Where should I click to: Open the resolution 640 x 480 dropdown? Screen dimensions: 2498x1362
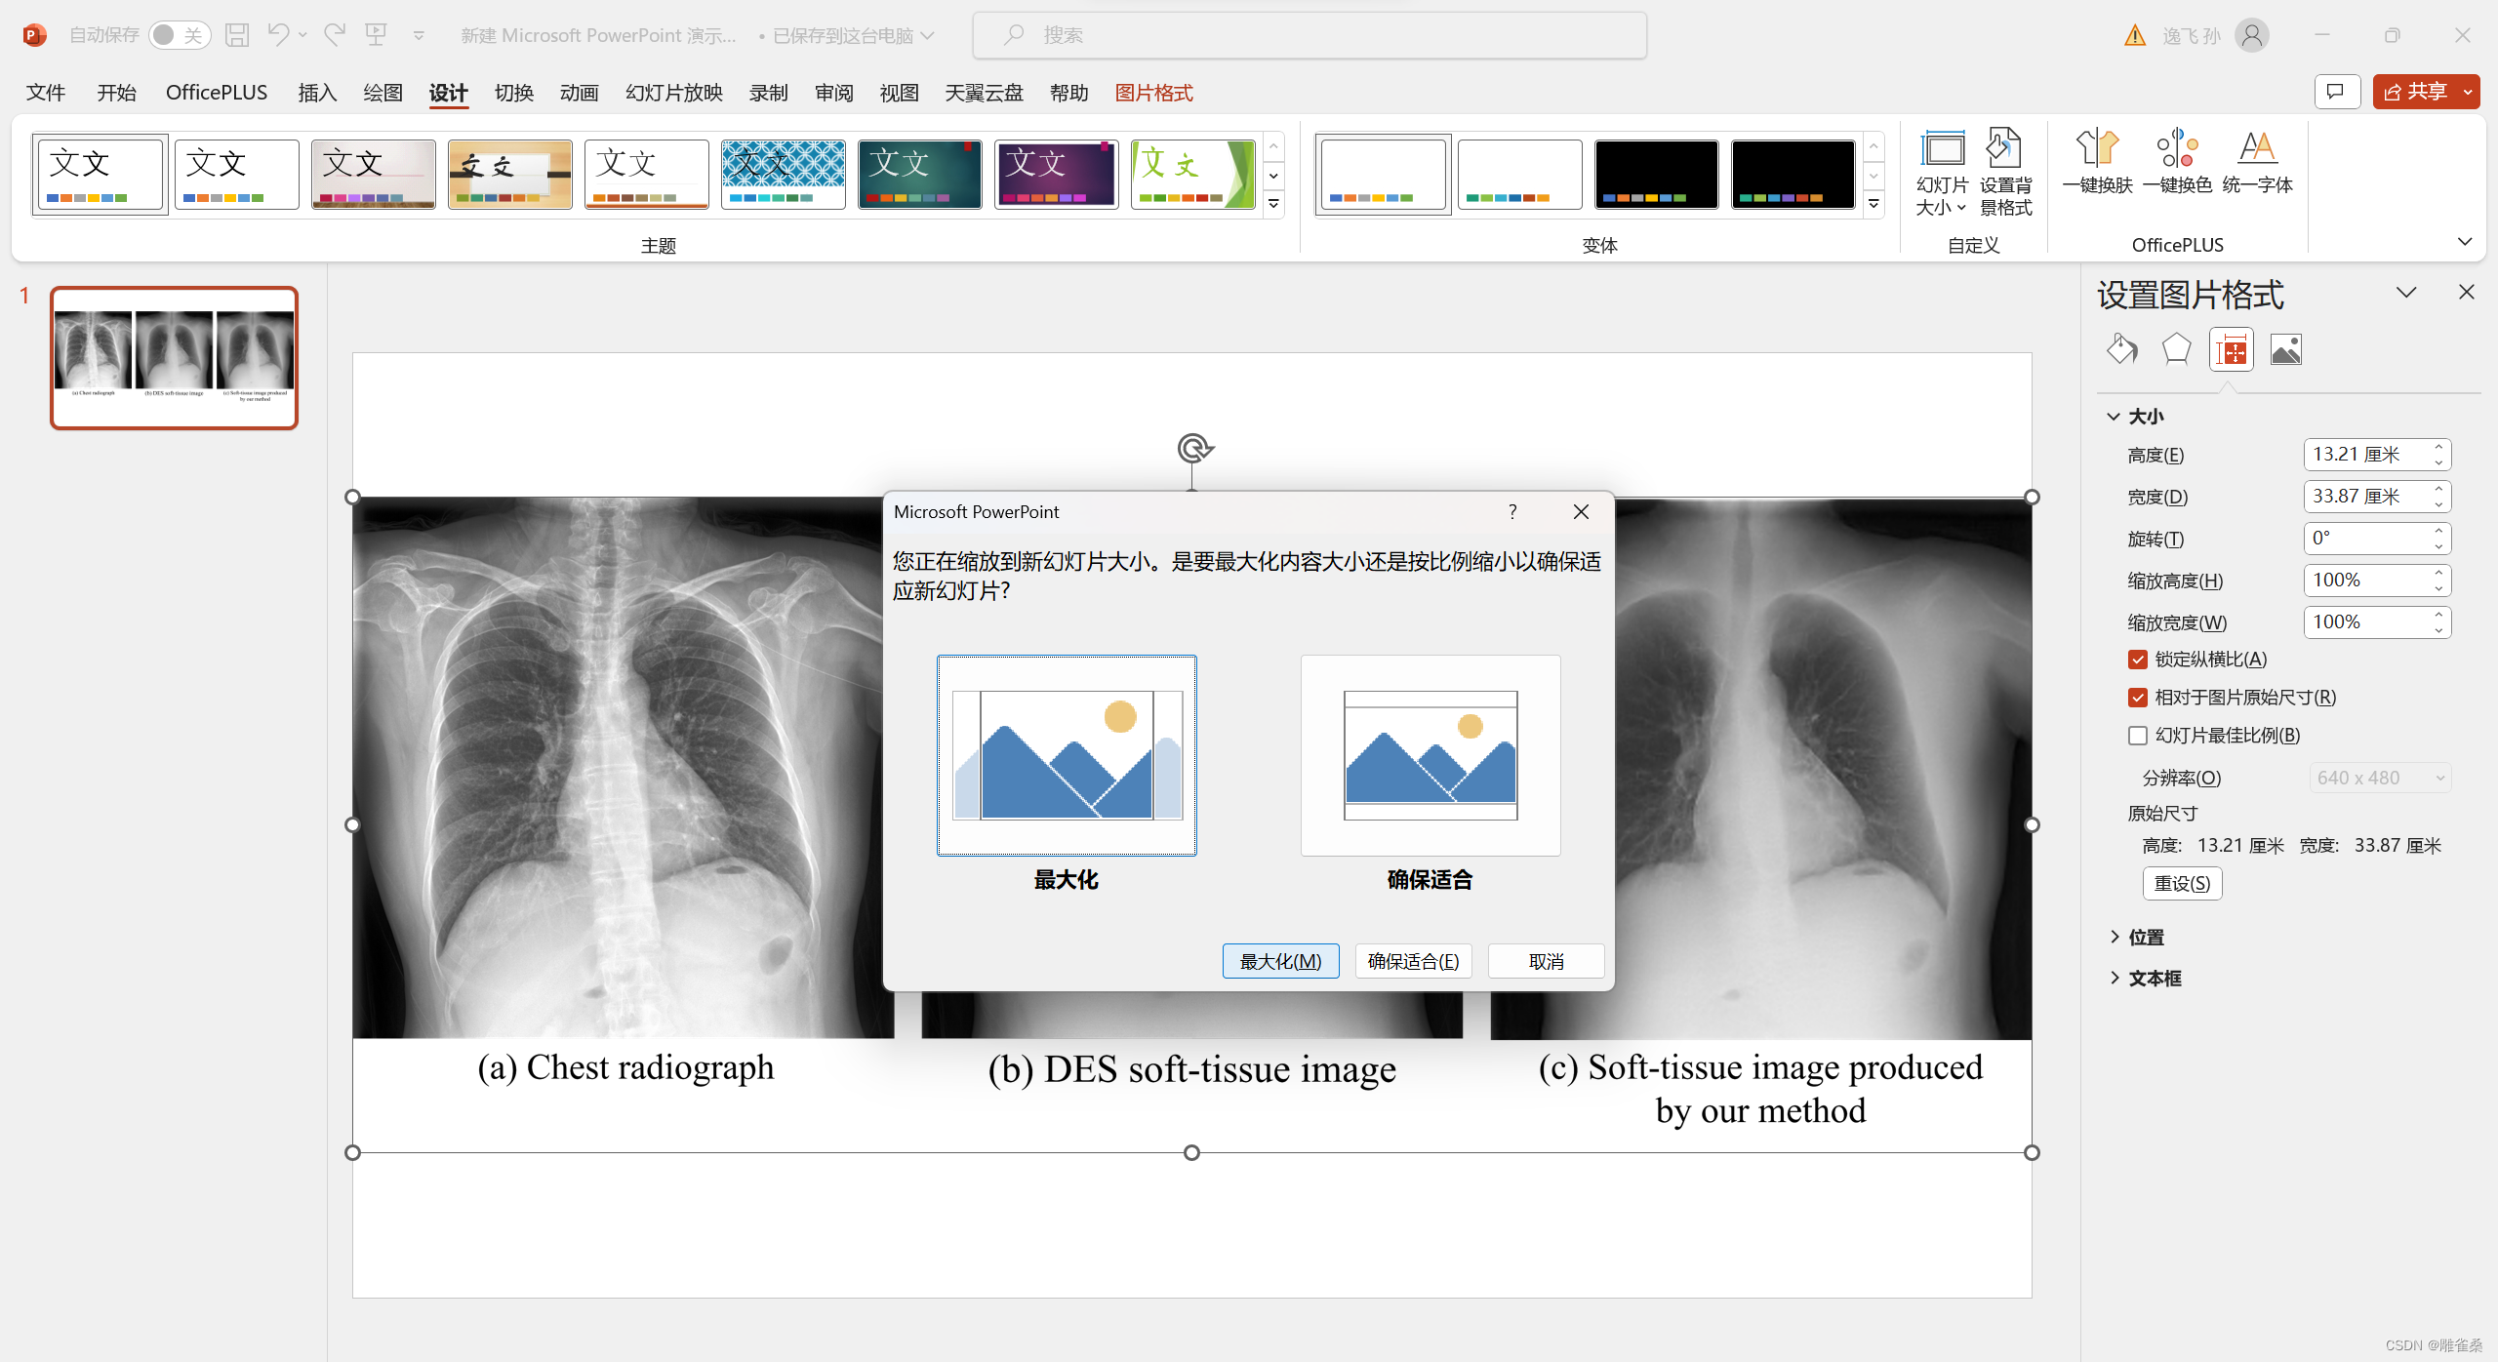pyautogui.click(x=2379, y=778)
